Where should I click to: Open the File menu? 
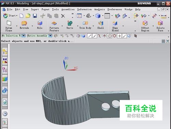[10, 9]
